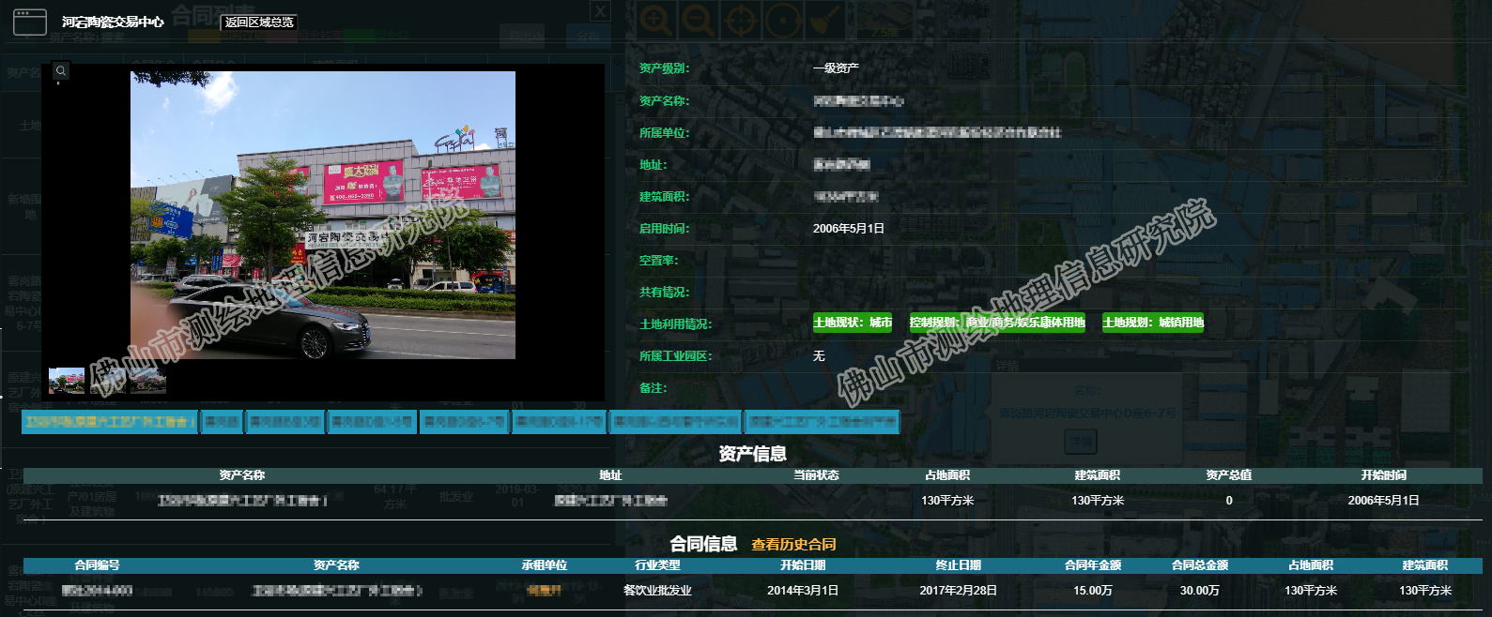Click the 行业类型 column header
This screenshot has width=1492, height=617.
(657, 565)
